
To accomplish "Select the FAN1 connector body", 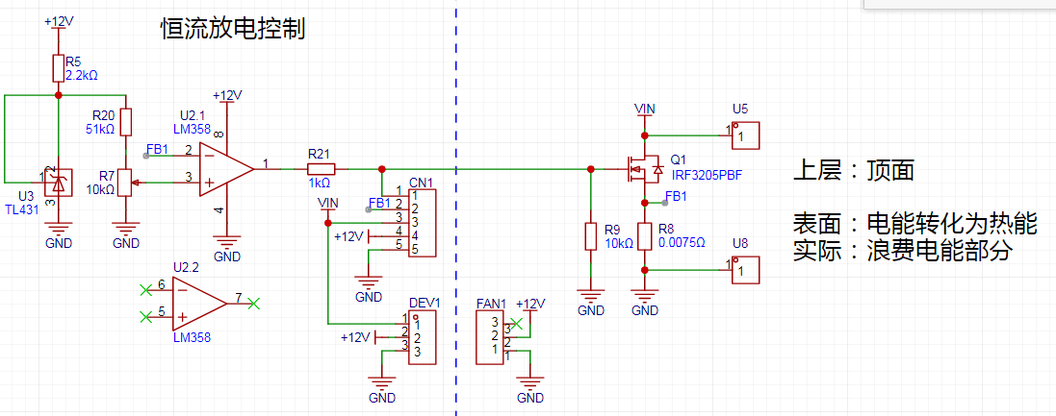I will tap(490, 337).
